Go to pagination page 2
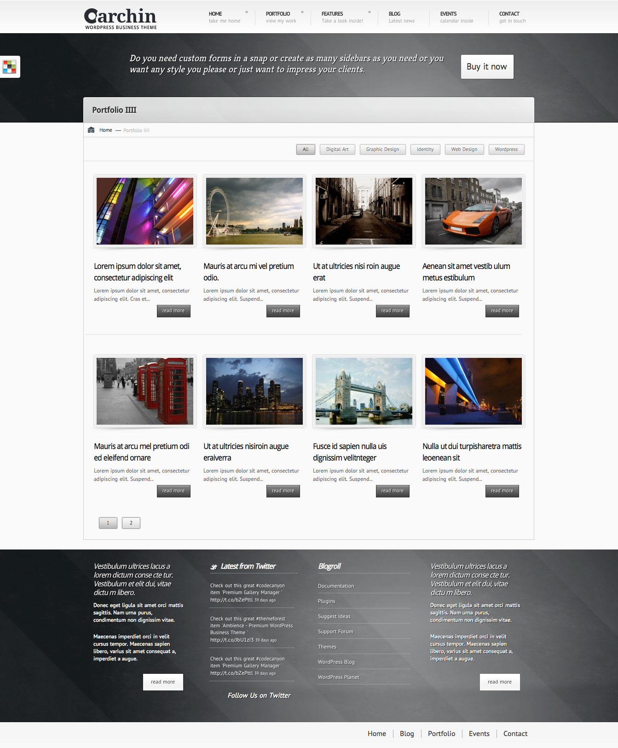Screen dimensions: 618x748 pyautogui.click(x=131, y=523)
